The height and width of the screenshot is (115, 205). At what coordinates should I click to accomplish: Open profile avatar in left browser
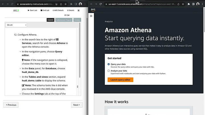point(80,4)
